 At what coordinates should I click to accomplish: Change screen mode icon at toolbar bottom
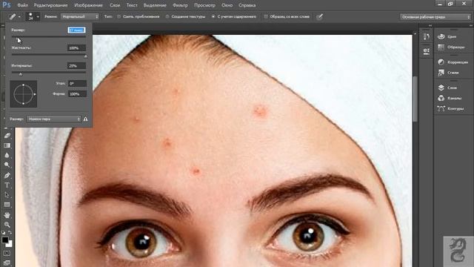click(x=7, y=263)
